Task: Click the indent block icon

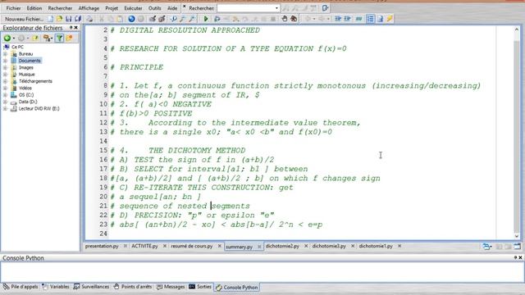Action: [x=338, y=19]
